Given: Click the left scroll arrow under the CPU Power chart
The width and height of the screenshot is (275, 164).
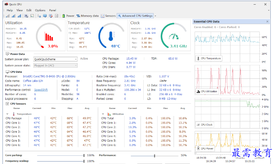Looking at the screenshot, I should [x=196, y=153].
